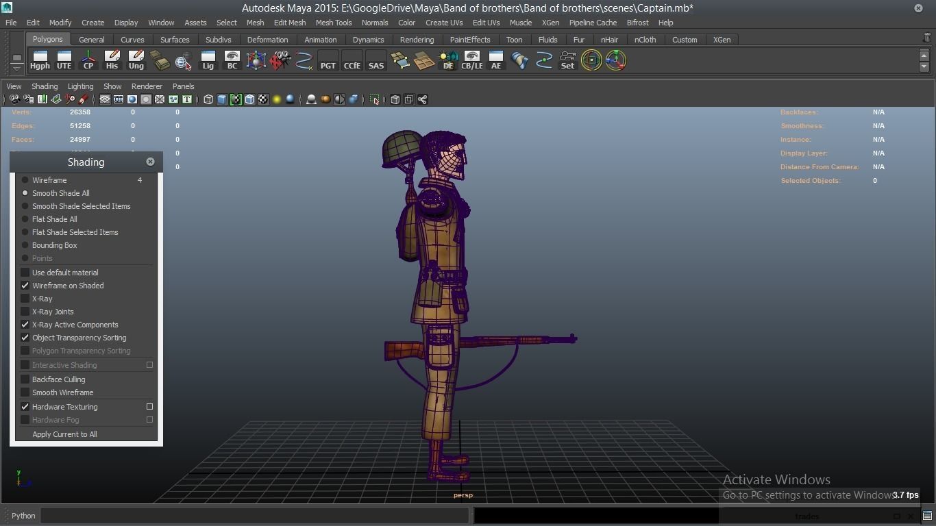Screen dimensions: 936x526
Task: Open the Create UVs menu
Action: point(444,23)
